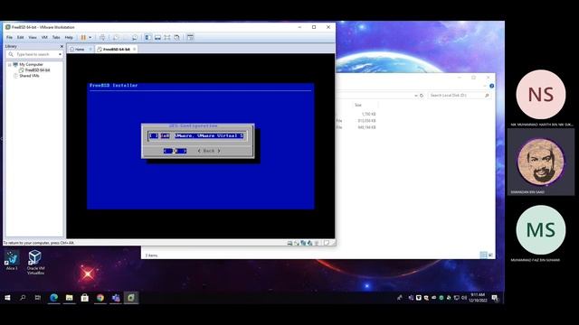Open the library search filter dropdown
This screenshot has width=579, height=325.
pyautogui.click(x=60, y=54)
